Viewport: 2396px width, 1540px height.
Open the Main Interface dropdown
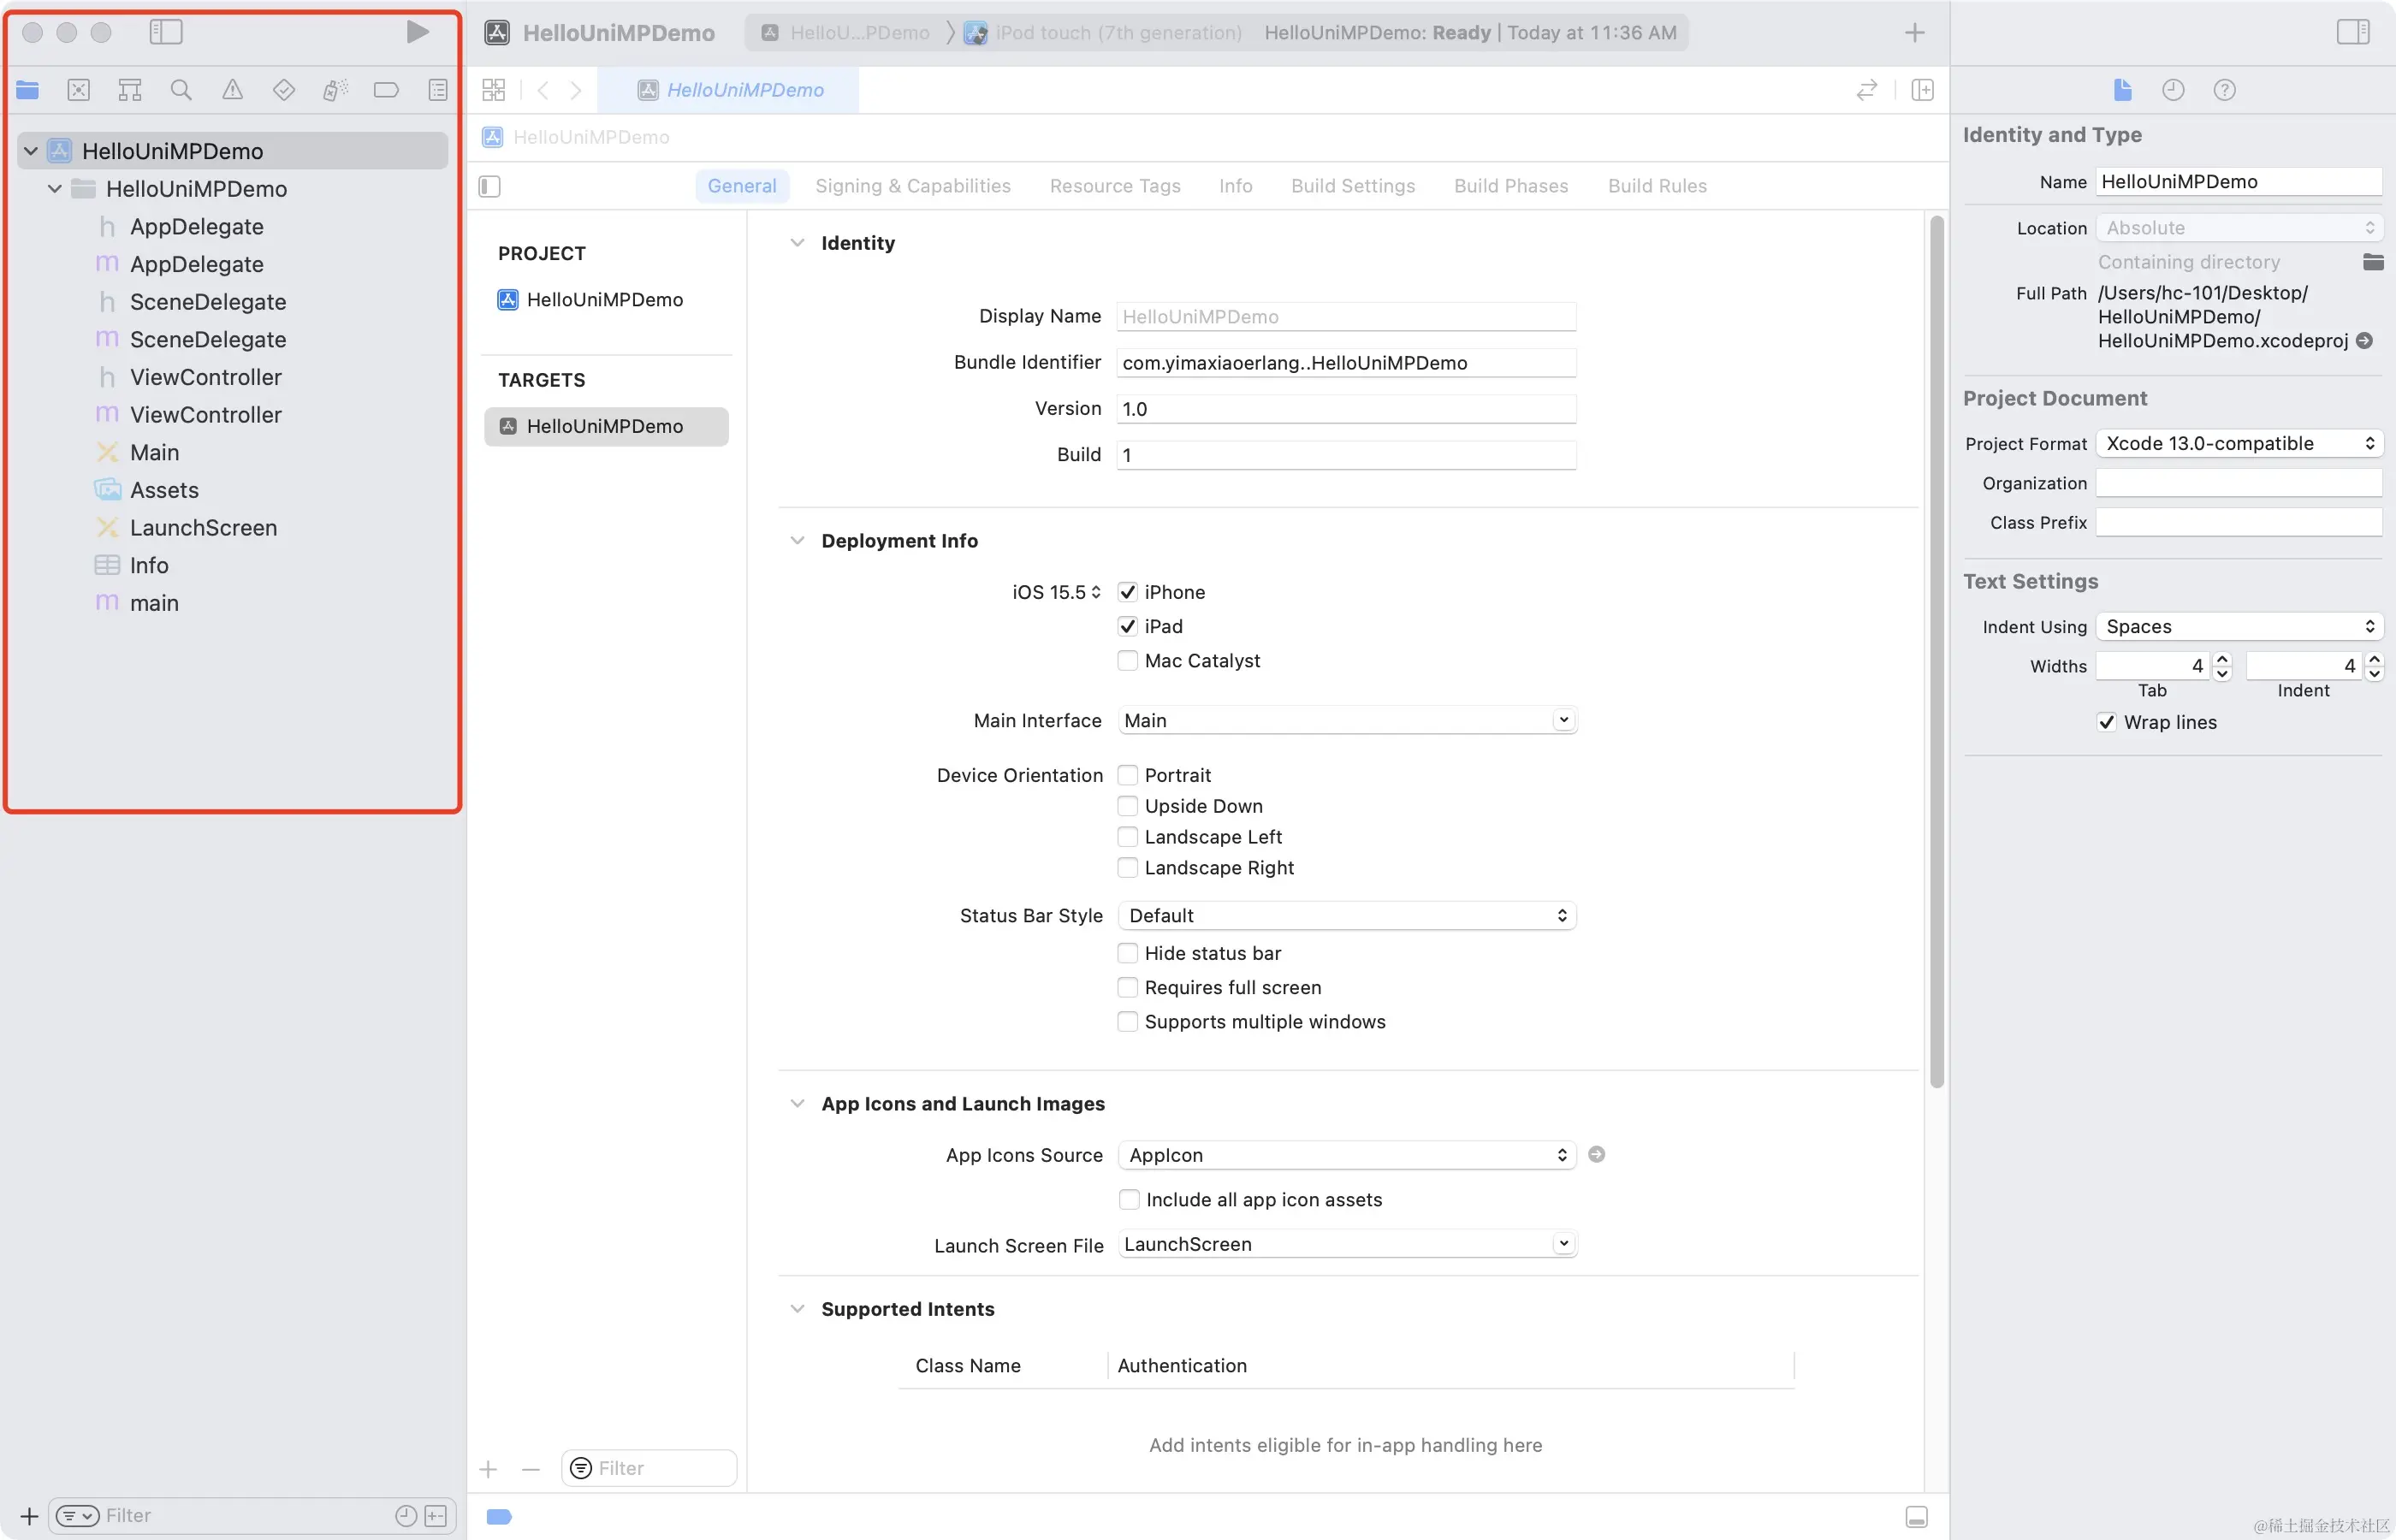click(1347, 720)
